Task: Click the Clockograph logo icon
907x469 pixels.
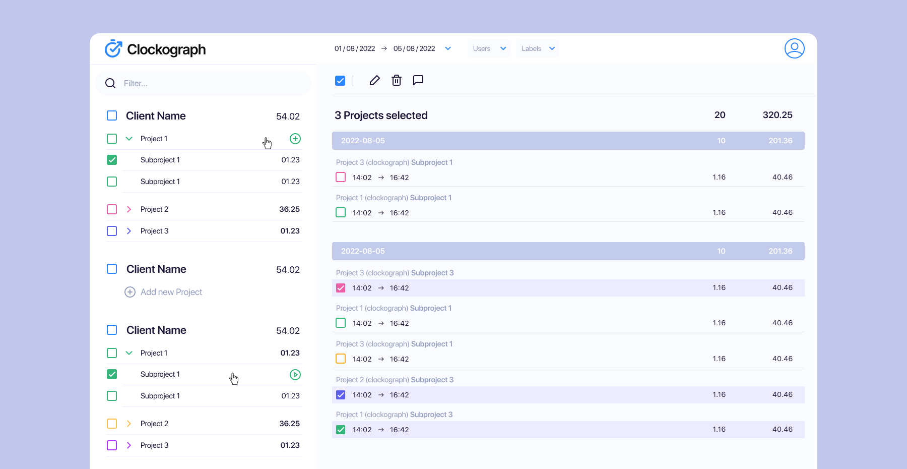Action: pyautogui.click(x=113, y=49)
